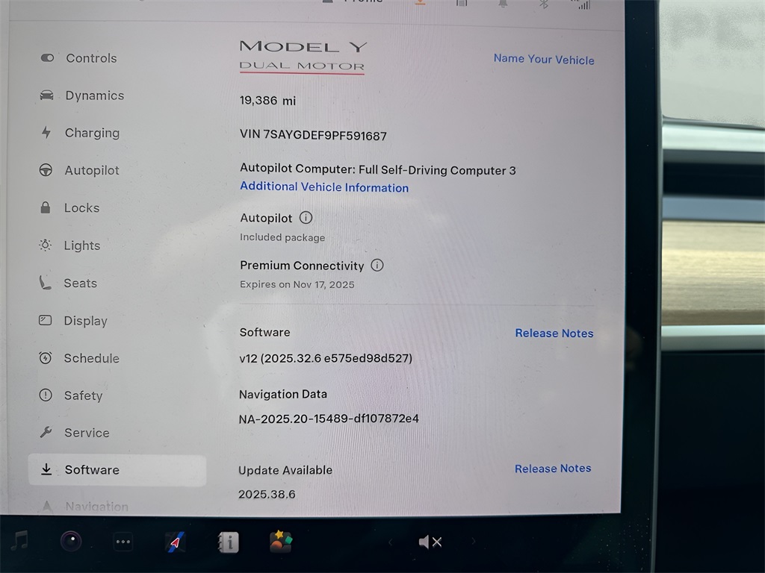Open the dashcam camera app

(x=71, y=542)
